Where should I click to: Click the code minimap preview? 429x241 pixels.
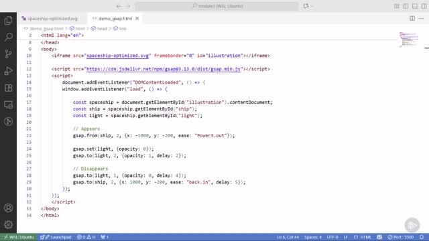(x=409, y=40)
